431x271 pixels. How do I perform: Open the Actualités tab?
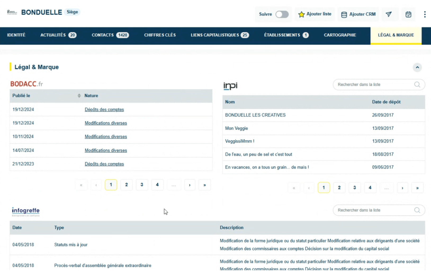tap(59, 35)
